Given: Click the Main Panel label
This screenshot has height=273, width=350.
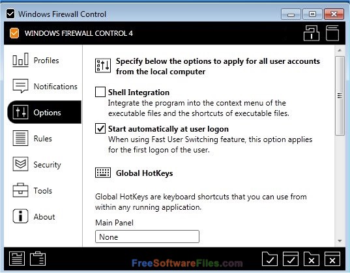Looking at the screenshot, I should (114, 223).
